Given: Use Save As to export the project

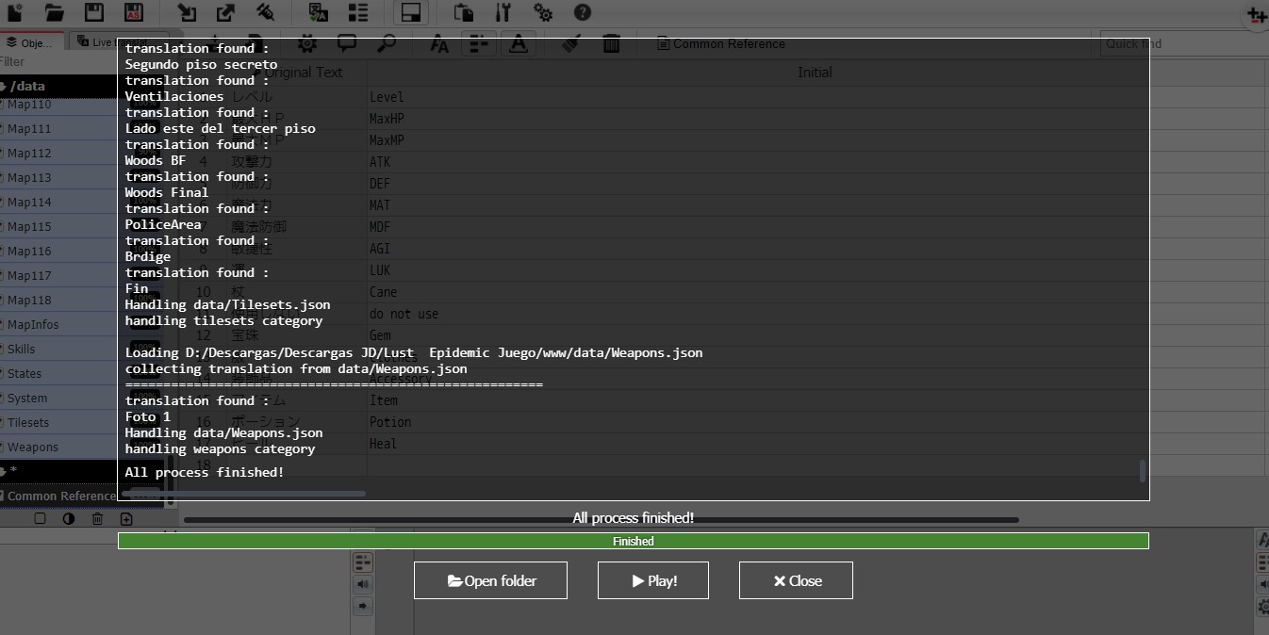Looking at the screenshot, I should tap(134, 13).
